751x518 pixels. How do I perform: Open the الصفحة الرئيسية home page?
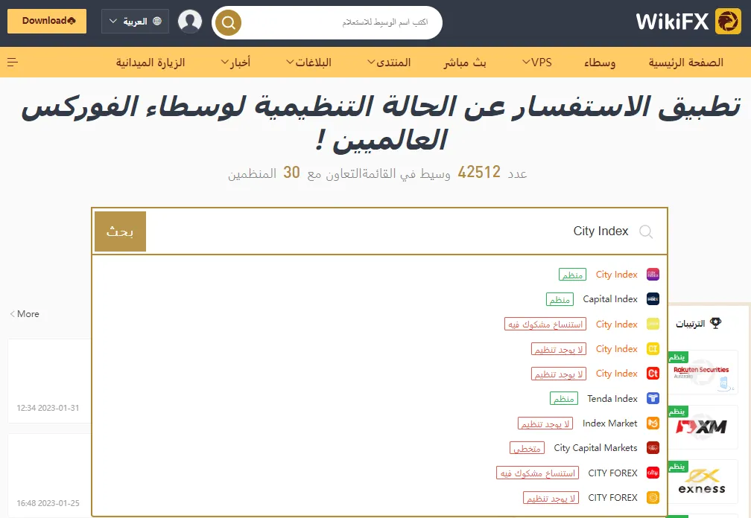click(x=686, y=63)
